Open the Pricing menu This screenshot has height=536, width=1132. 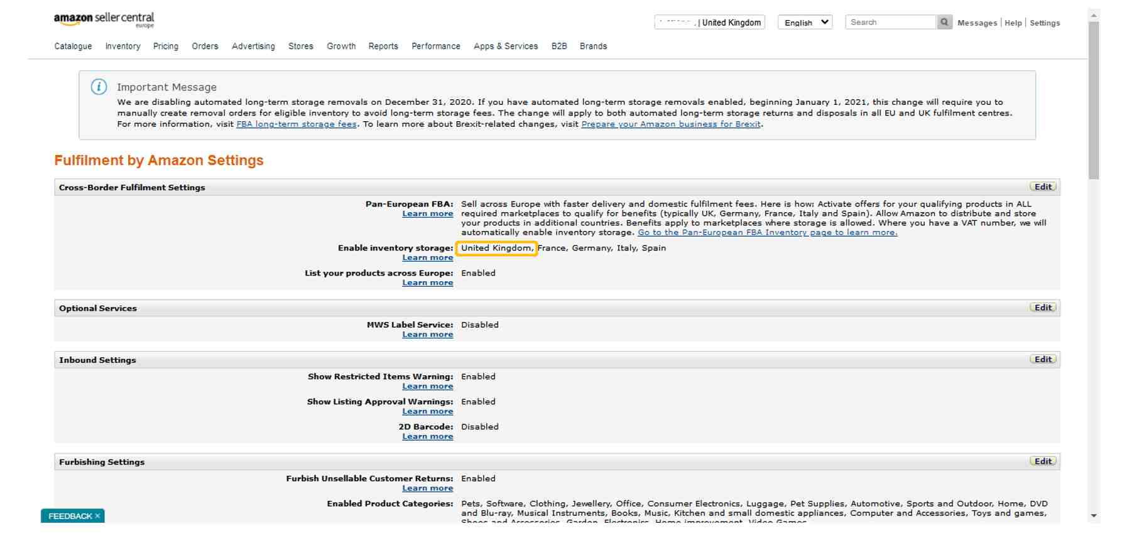pyautogui.click(x=166, y=46)
